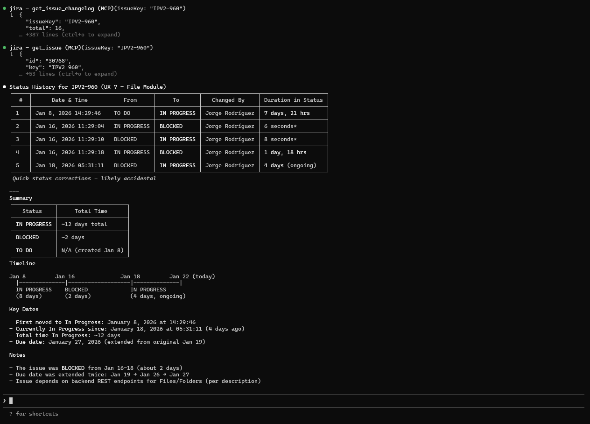Click the green bullet beside get_issue call
The image size is (590, 424).
4,47
